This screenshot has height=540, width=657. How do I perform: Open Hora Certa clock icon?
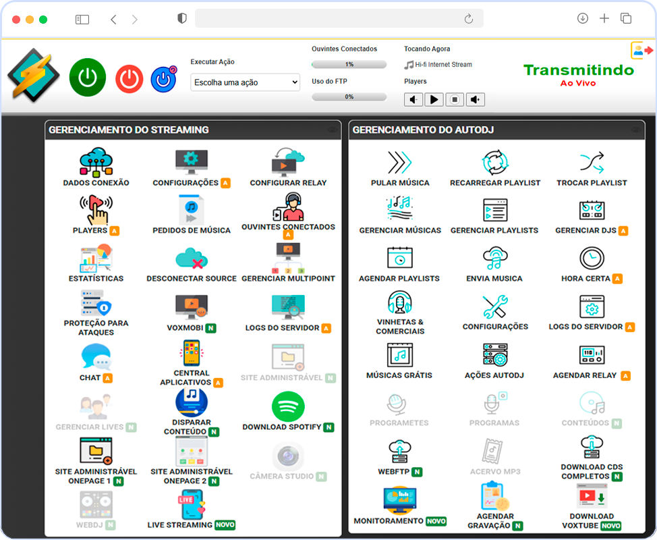click(x=592, y=259)
